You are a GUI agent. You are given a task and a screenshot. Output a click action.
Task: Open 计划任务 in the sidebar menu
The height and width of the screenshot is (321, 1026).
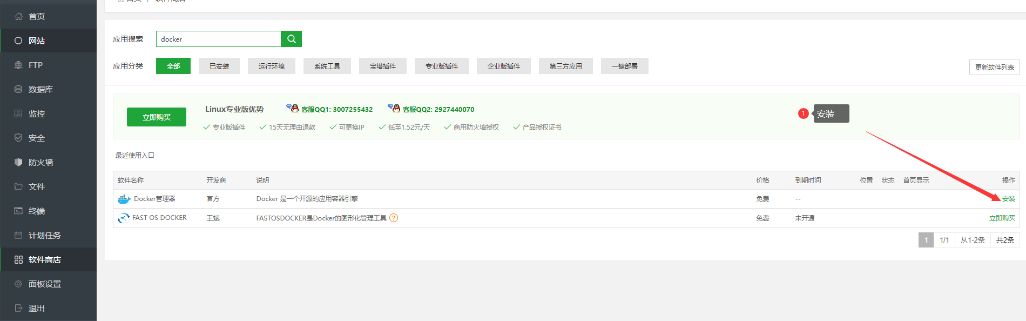[45, 235]
